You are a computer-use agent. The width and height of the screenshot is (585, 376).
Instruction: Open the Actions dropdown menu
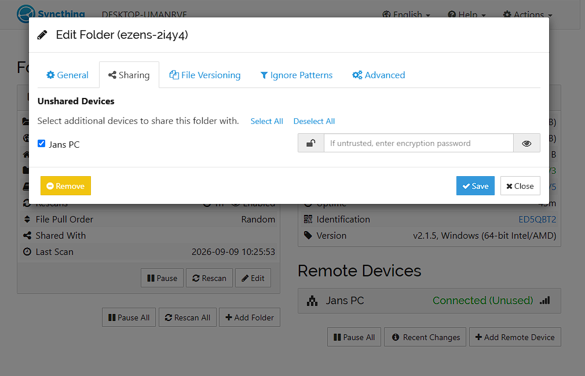pos(528,14)
